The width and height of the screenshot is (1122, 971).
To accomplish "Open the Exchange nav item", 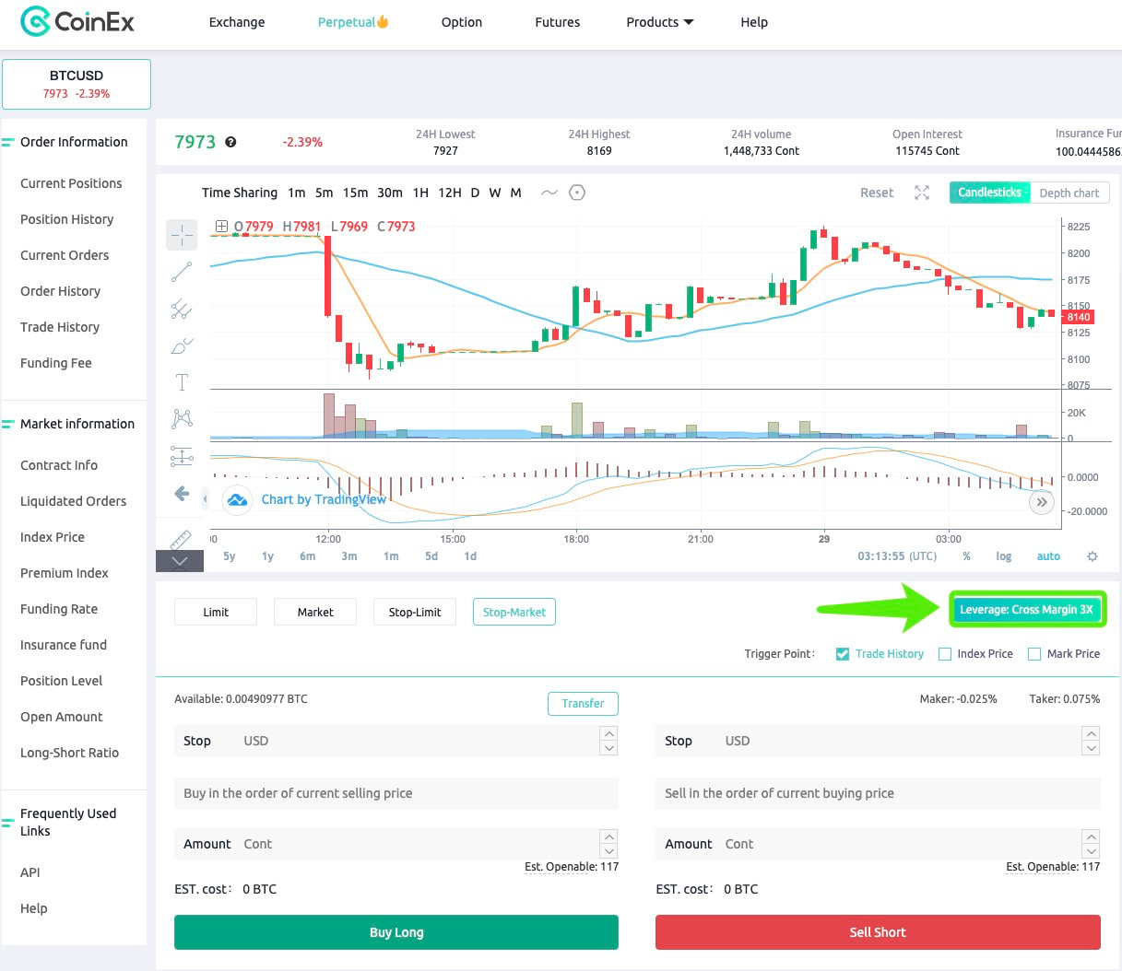I will pos(237,22).
